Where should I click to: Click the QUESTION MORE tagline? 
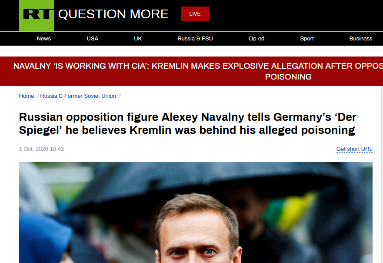coord(113,14)
